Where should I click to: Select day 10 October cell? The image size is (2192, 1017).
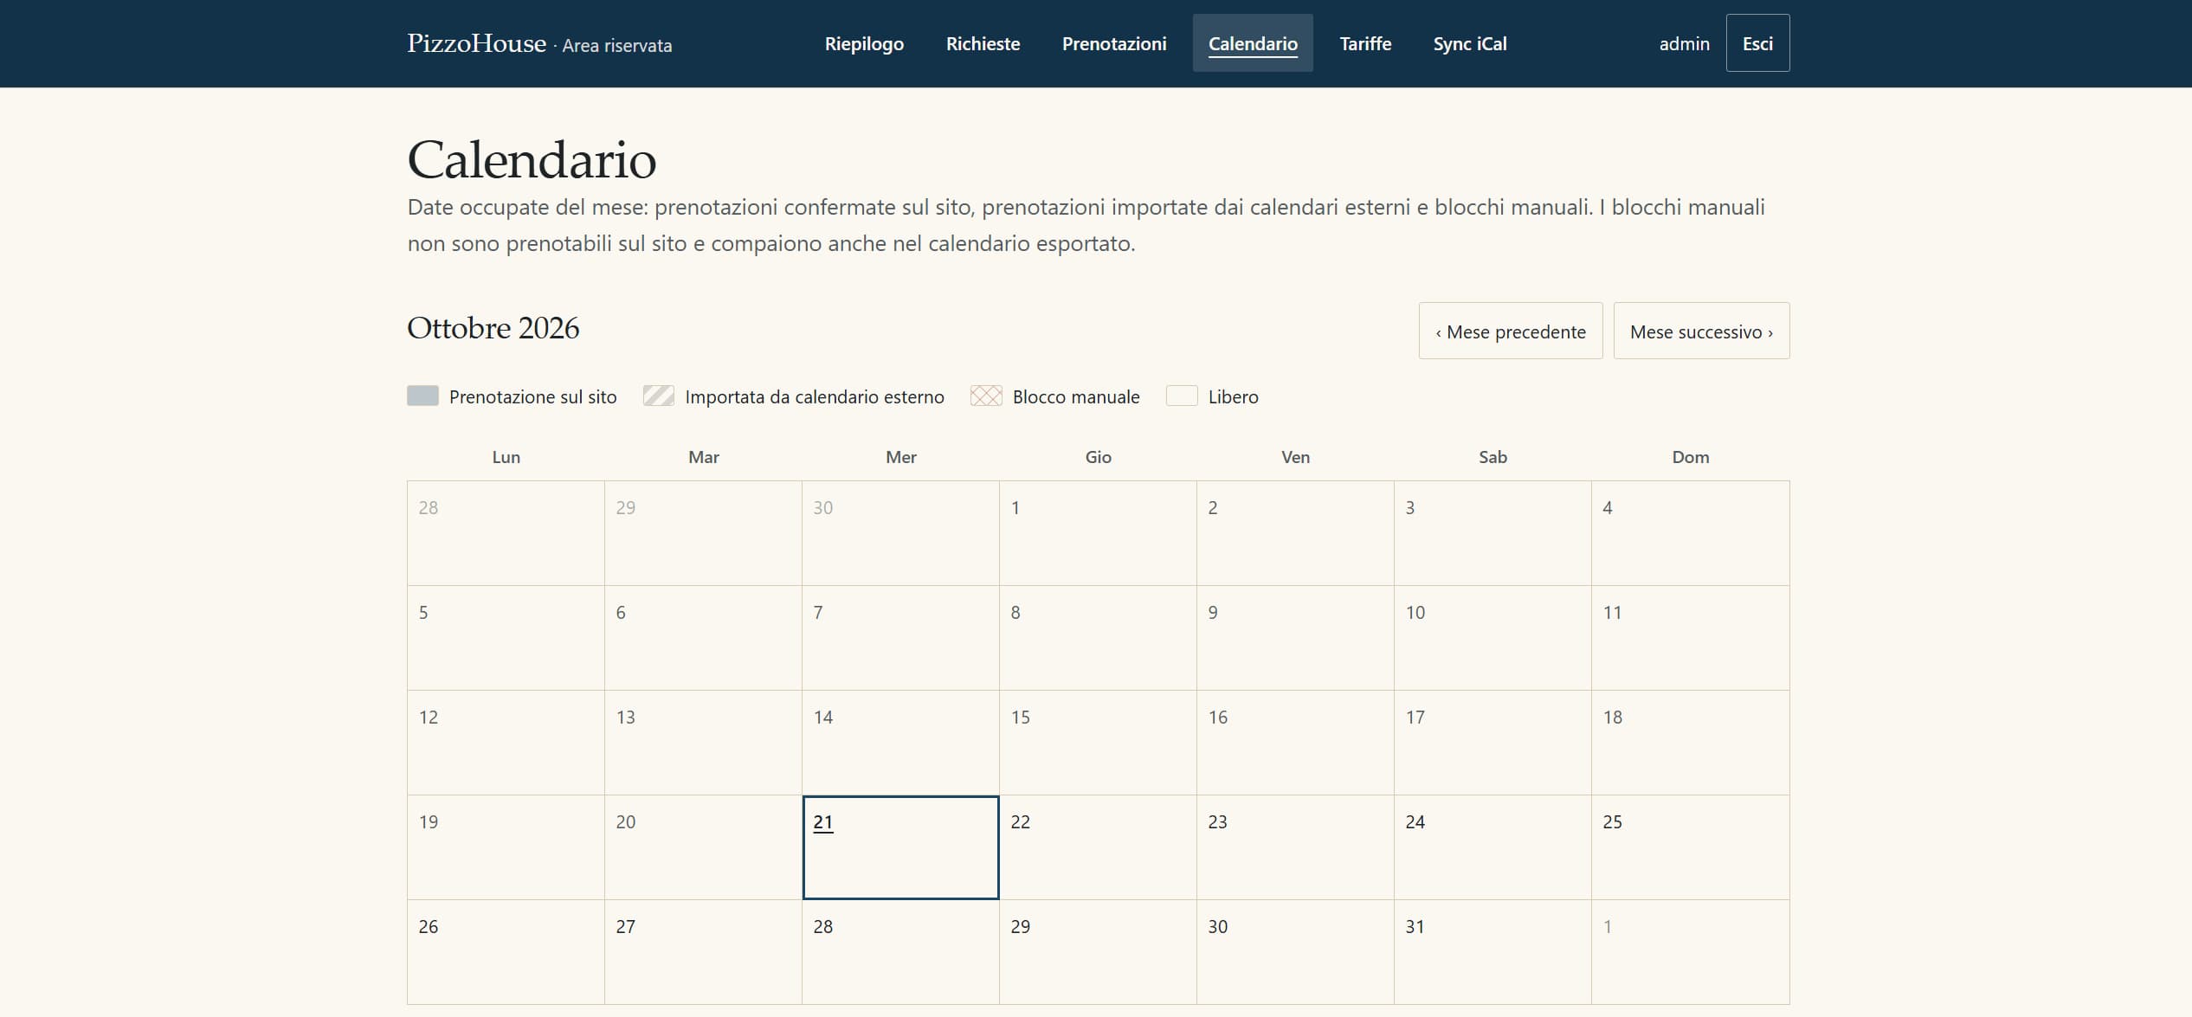pos(1492,638)
